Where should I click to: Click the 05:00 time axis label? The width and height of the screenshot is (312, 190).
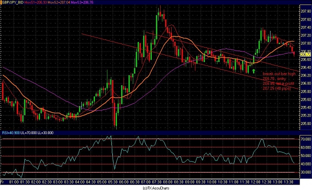point(102,182)
